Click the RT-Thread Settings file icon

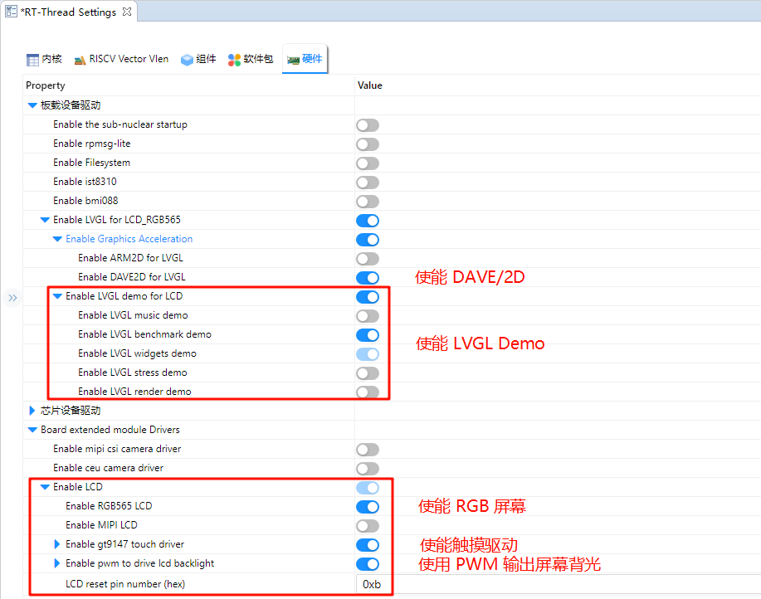(x=11, y=12)
